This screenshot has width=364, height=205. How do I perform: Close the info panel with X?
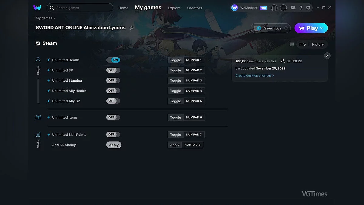click(x=327, y=56)
